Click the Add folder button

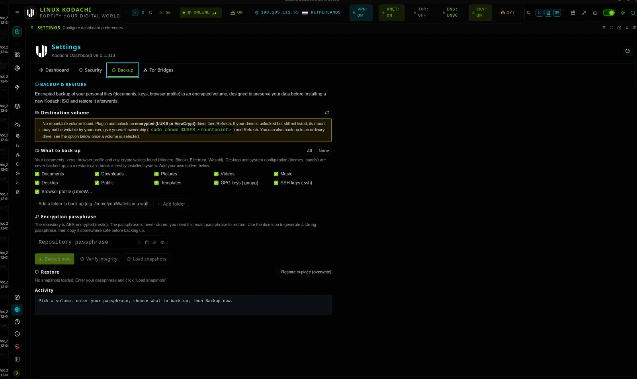pos(171,204)
